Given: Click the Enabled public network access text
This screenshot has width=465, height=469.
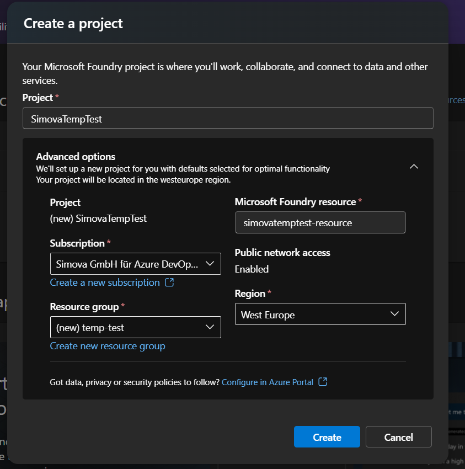Looking at the screenshot, I should [252, 269].
